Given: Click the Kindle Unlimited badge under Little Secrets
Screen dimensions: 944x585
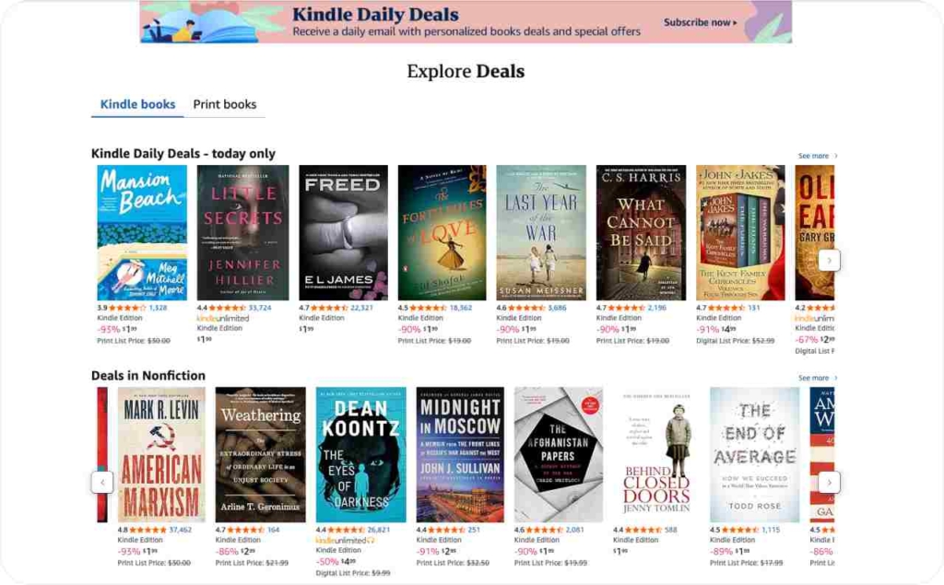Looking at the screenshot, I should [x=223, y=319].
